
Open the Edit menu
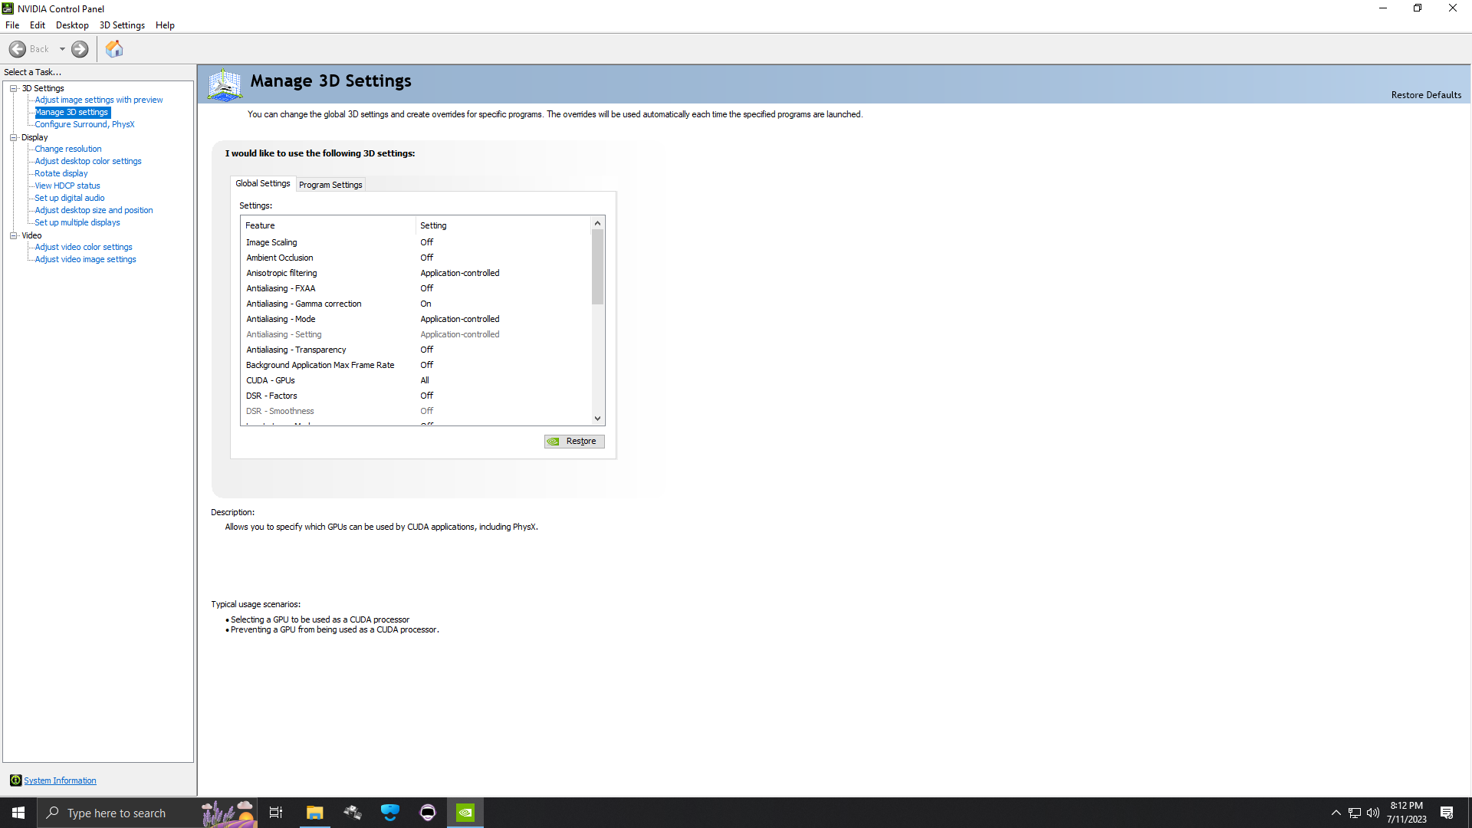(x=38, y=25)
